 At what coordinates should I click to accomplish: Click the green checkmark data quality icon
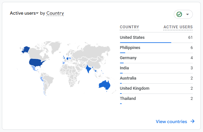(x=179, y=14)
